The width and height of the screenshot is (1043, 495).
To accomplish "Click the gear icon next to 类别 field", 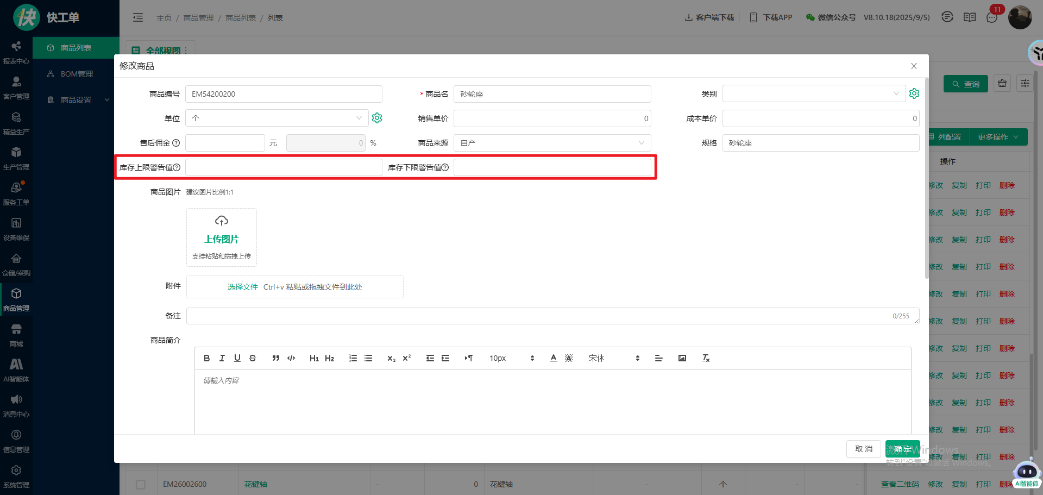I will coord(914,93).
